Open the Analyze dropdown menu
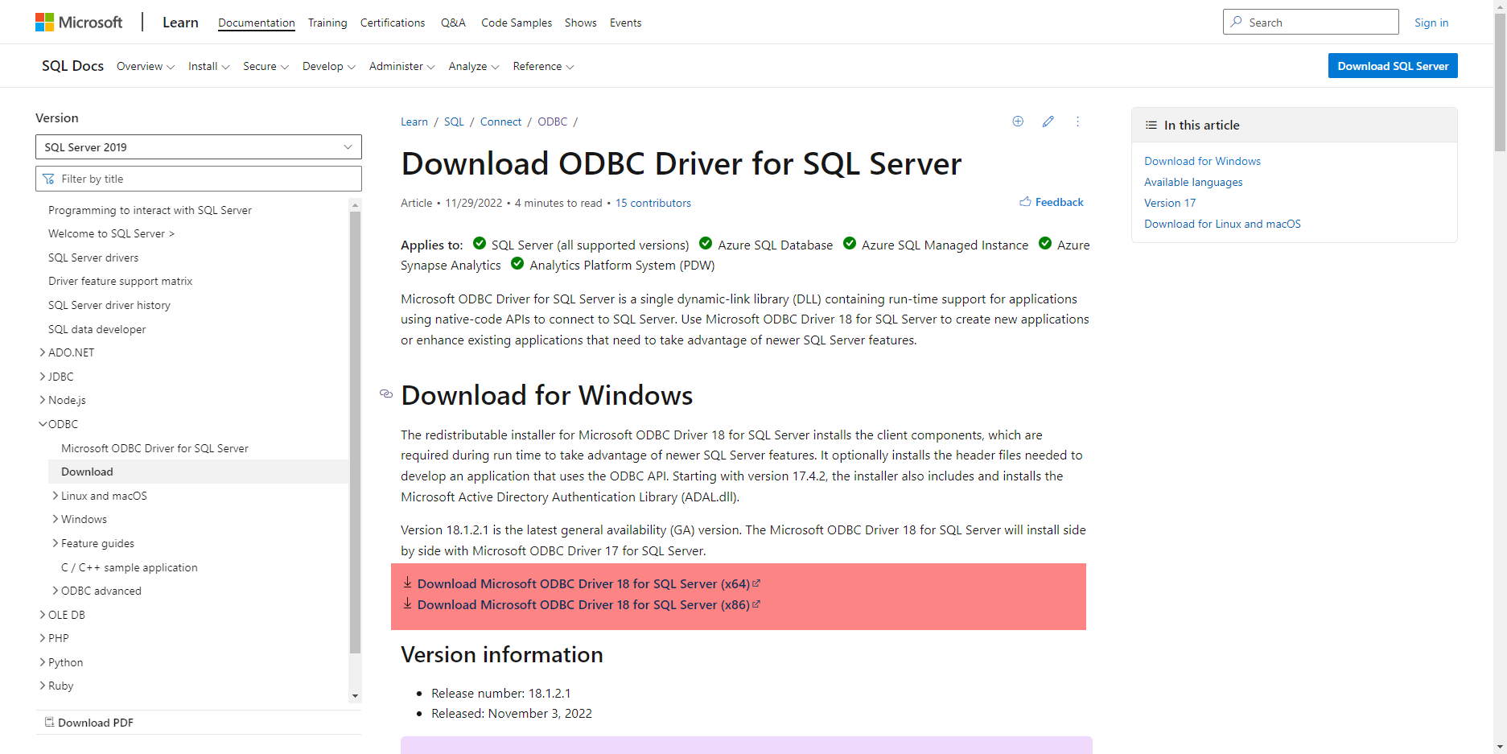1507x754 pixels. pyautogui.click(x=474, y=67)
